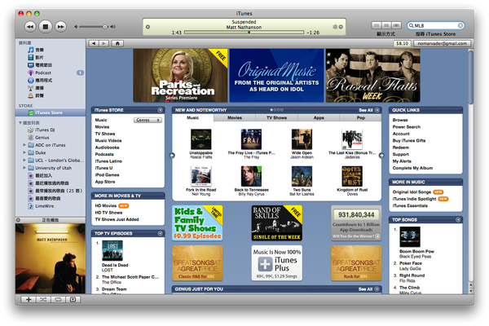Expand the UCL - London's Global folder
The height and width of the screenshot is (326, 489).
(x=24, y=161)
